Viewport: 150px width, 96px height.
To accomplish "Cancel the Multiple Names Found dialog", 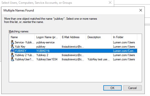I will click(x=132, y=88).
